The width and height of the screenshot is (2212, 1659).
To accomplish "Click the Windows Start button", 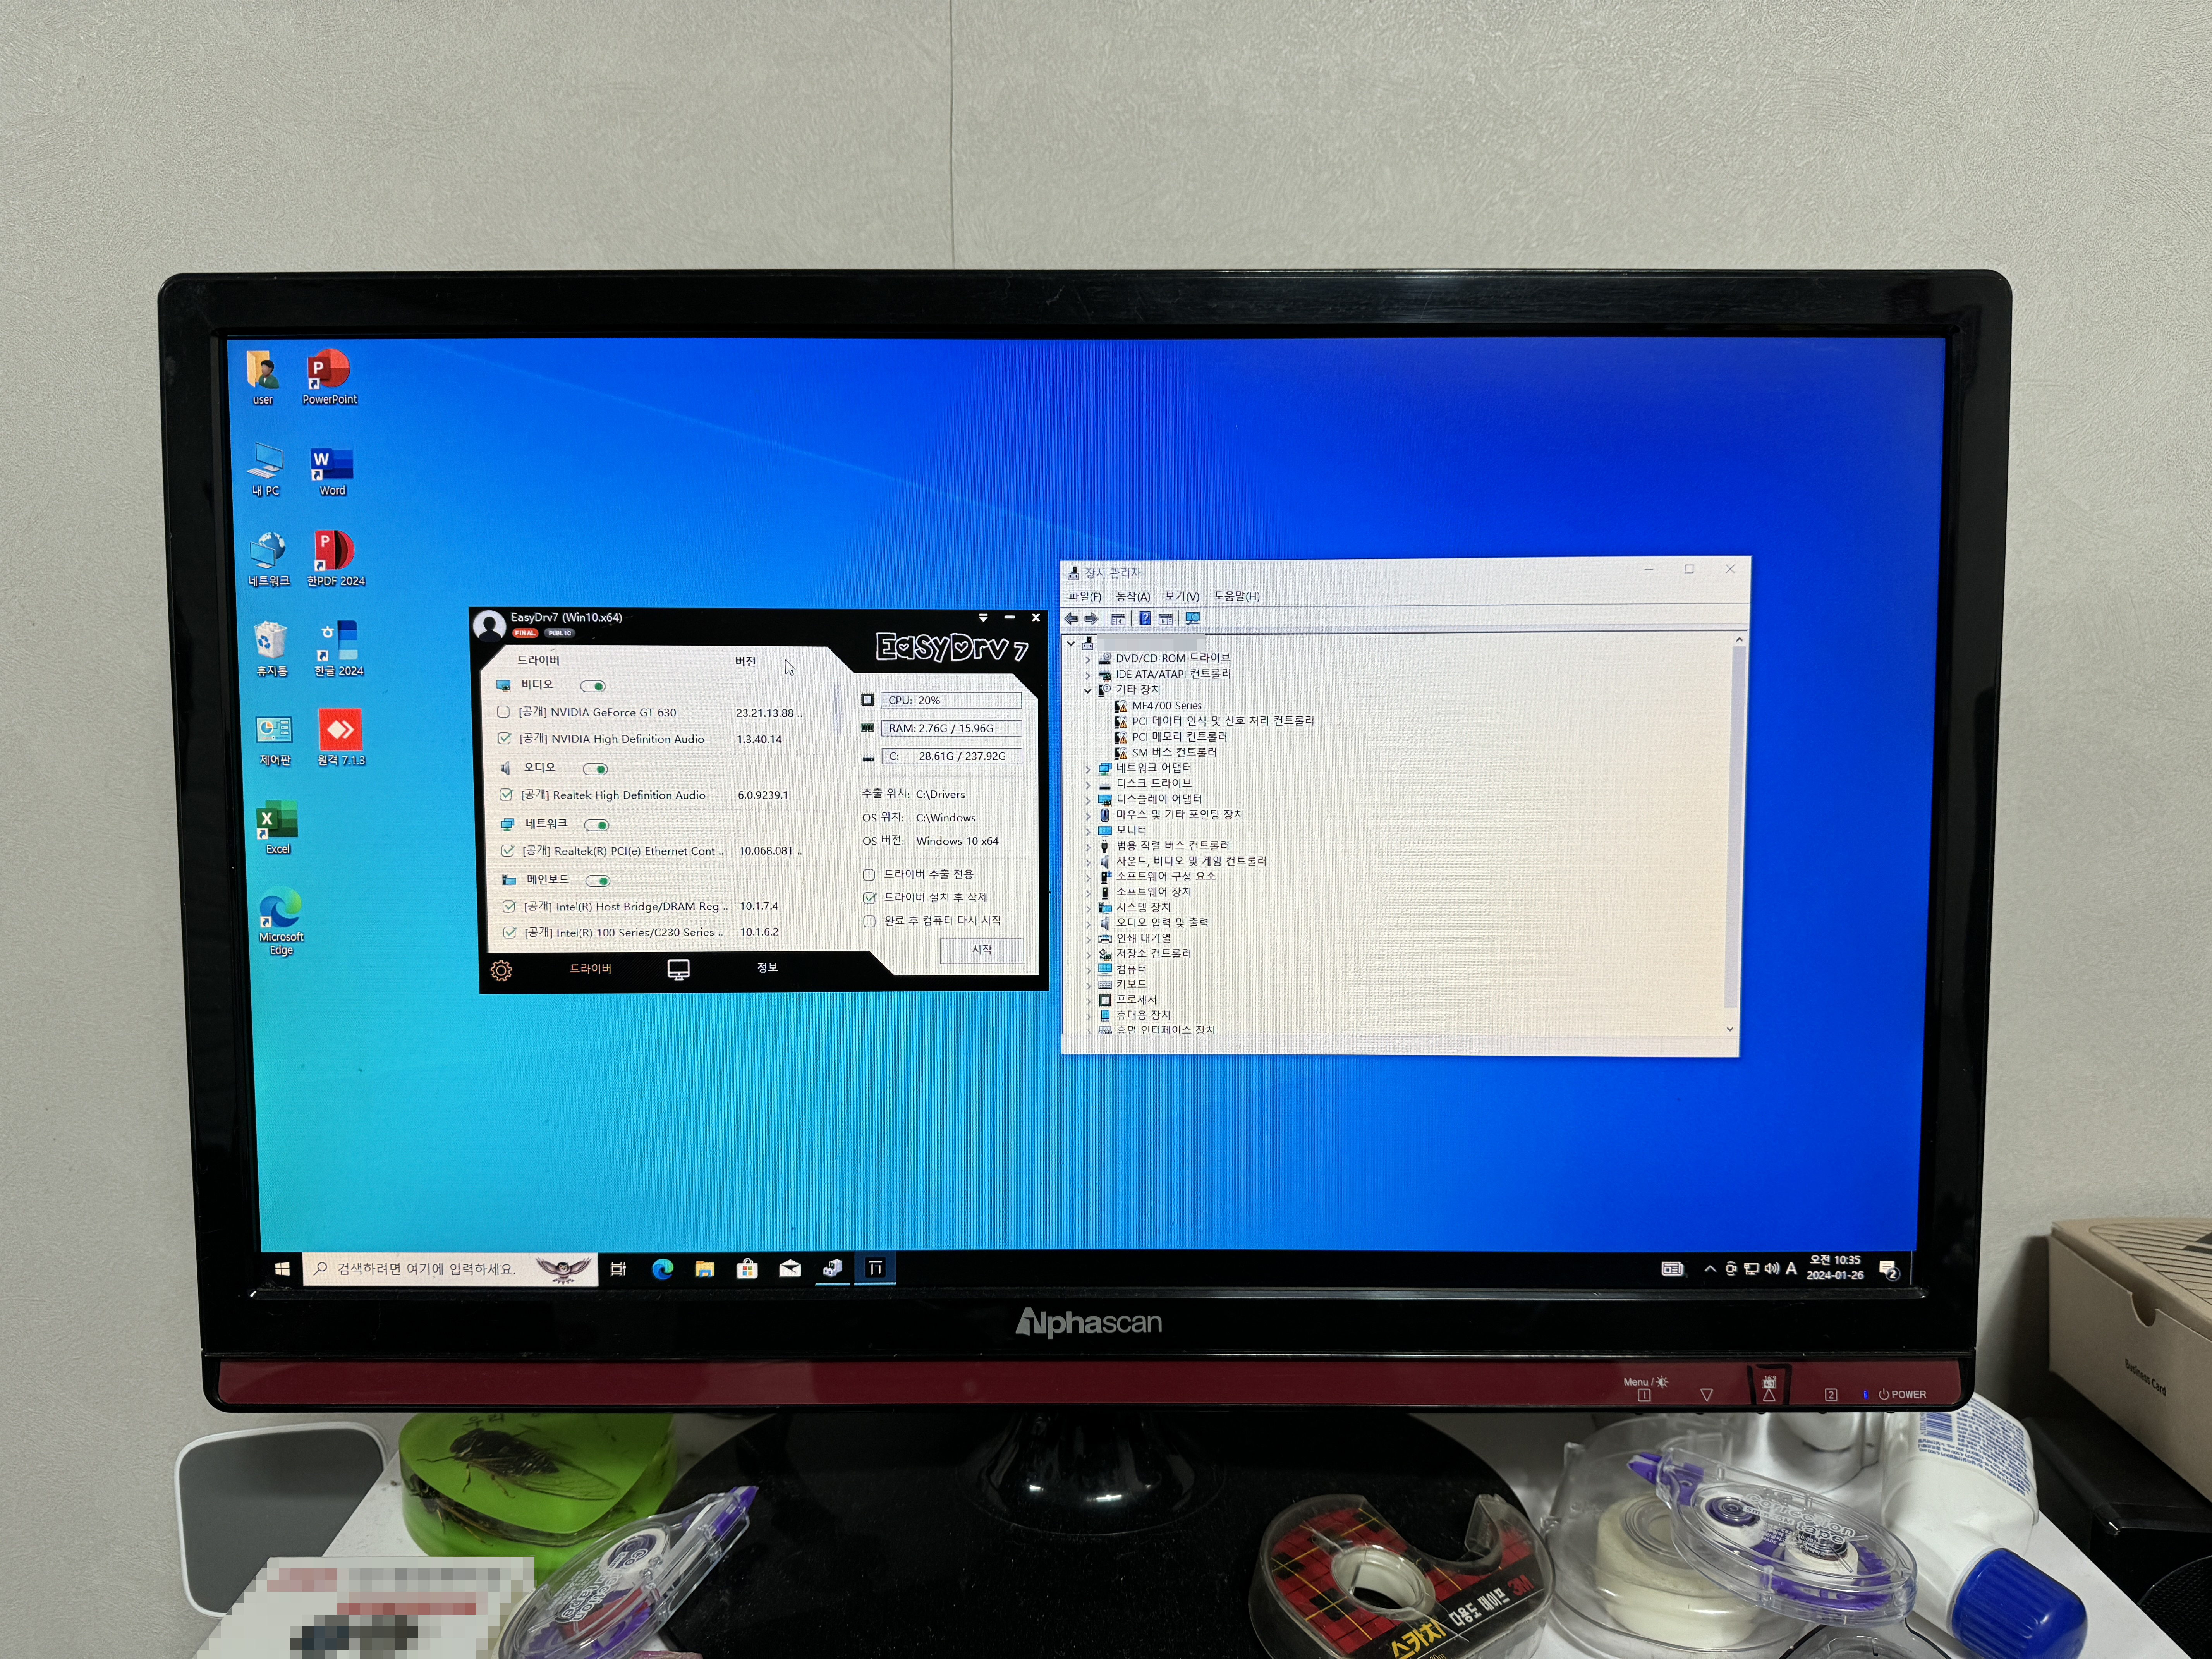I will (x=282, y=1269).
